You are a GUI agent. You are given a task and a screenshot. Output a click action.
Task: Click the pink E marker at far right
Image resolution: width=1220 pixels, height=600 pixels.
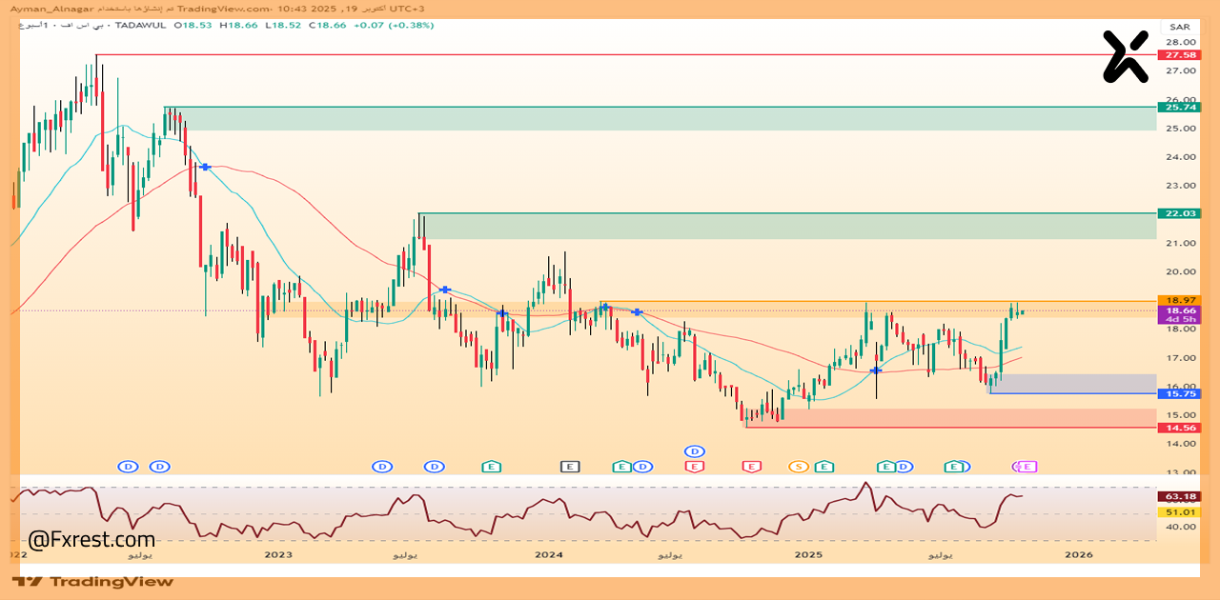pos(1028,467)
